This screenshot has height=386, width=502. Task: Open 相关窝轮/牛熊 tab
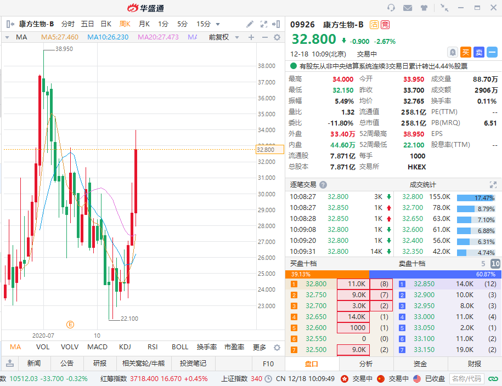pos(143,364)
